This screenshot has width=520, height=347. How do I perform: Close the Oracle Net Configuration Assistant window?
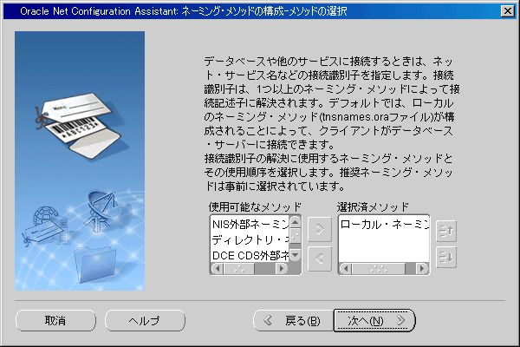(x=508, y=11)
